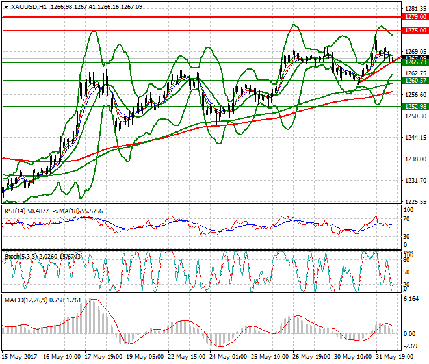The height and width of the screenshot is (364, 429).
Task: Click the MACD 0.00 scale value
Action: click(409, 334)
